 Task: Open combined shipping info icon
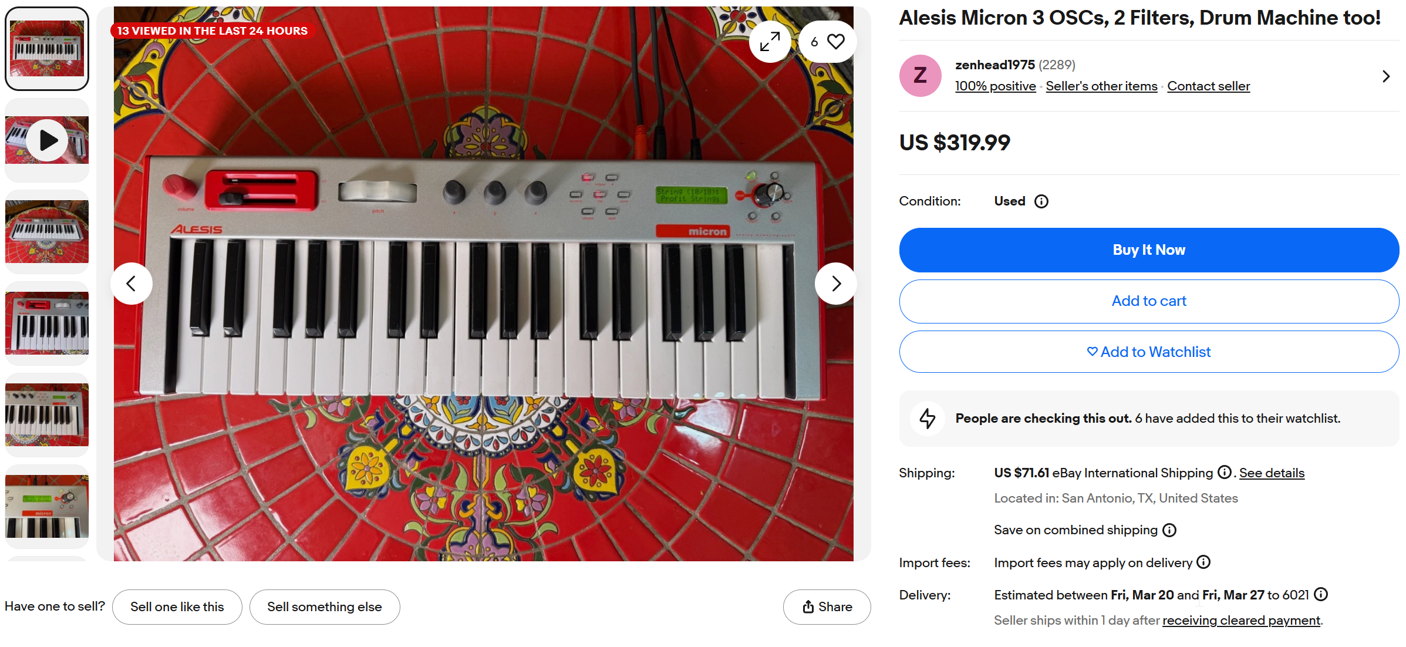point(1169,530)
